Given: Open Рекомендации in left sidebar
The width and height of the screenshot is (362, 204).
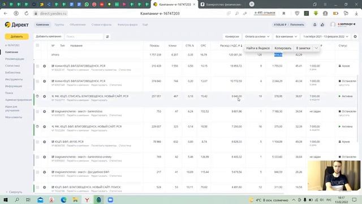Looking at the screenshot, I should pos(15,59).
